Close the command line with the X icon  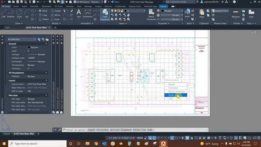click(x=55, y=130)
